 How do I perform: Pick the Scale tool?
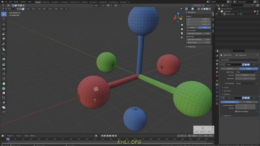click(x=4, y=34)
